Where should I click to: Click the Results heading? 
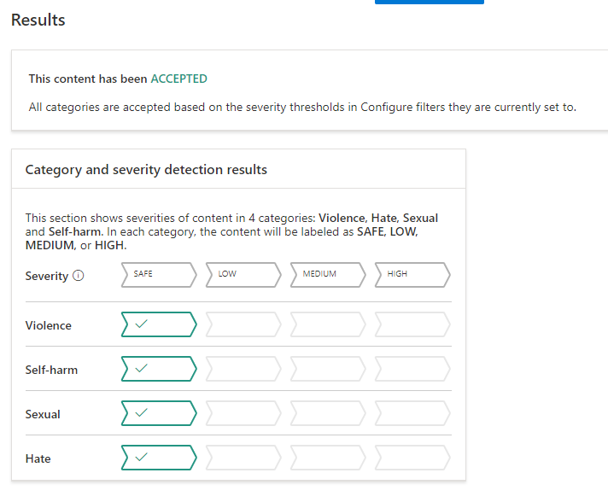38,20
